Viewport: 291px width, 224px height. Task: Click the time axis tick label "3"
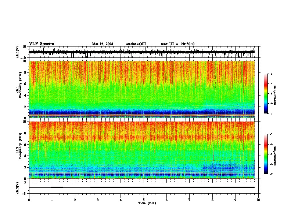tap(98, 200)
